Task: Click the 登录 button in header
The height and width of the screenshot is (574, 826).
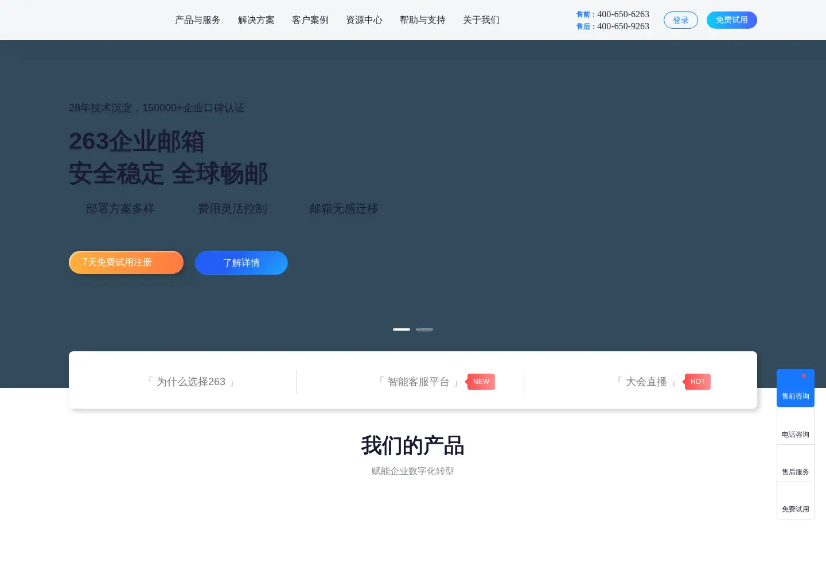Action: 681,20
